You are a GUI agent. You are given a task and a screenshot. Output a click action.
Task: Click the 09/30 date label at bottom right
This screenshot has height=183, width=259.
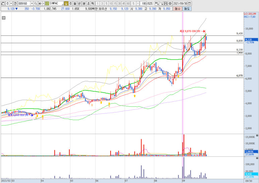coord(249,181)
